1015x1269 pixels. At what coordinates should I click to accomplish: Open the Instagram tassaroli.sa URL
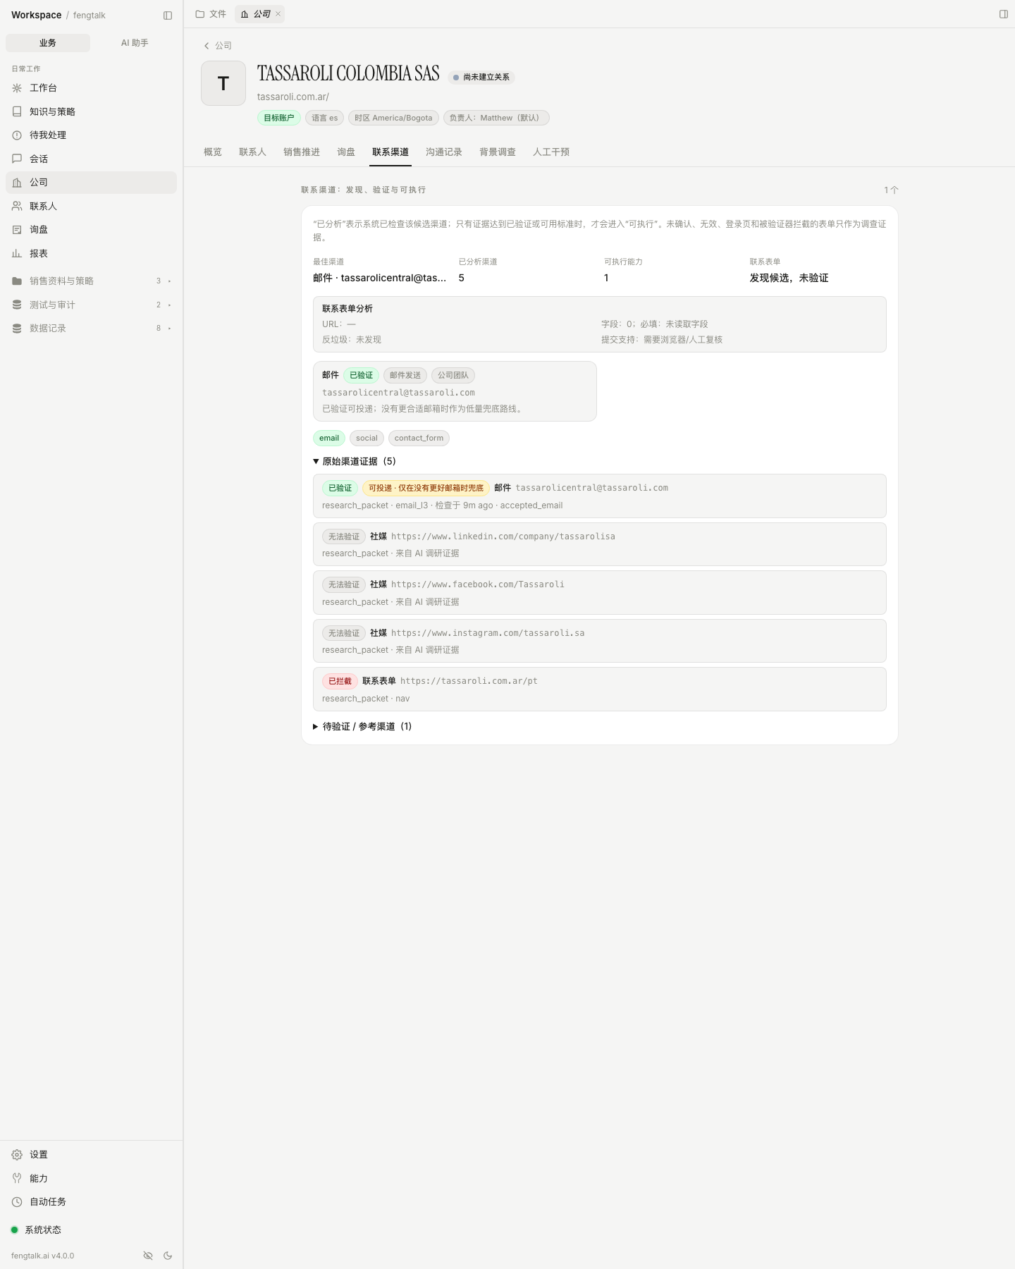click(488, 633)
